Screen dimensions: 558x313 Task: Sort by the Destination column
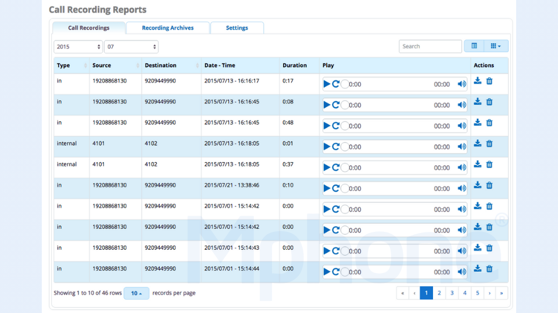click(171, 65)
